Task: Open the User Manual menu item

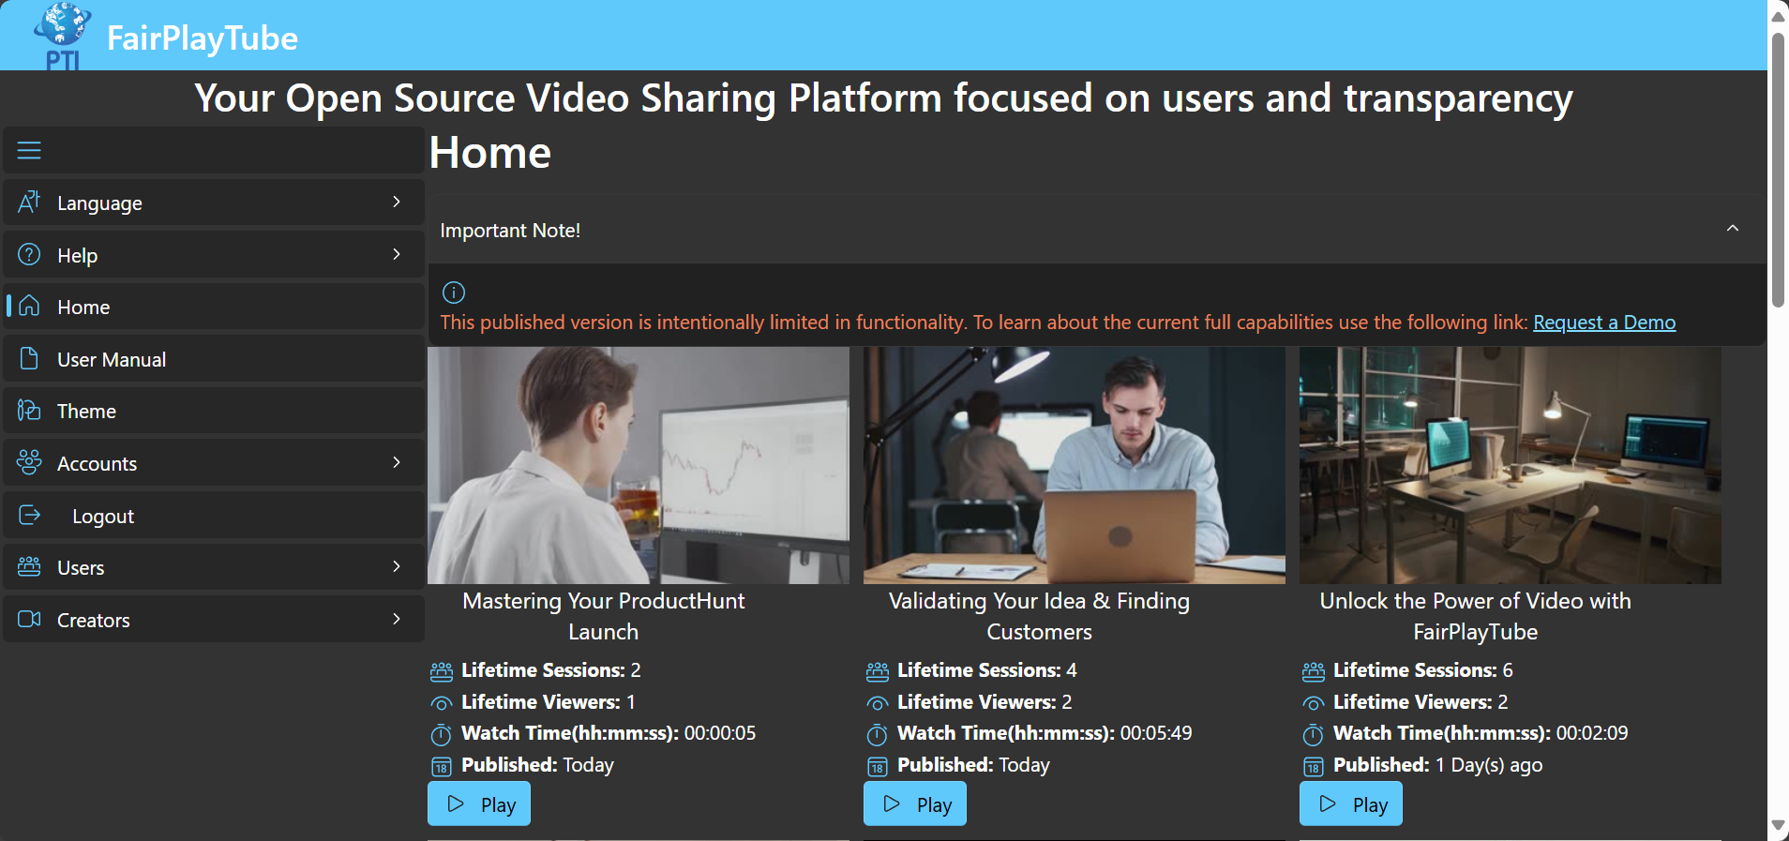Action: pos(214,359)
